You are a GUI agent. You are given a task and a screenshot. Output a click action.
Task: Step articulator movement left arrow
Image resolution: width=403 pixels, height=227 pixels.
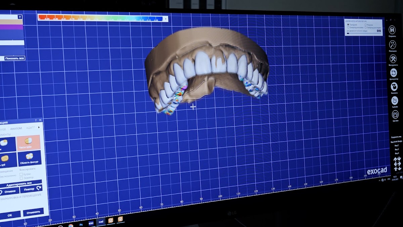[x=378, y=31]
